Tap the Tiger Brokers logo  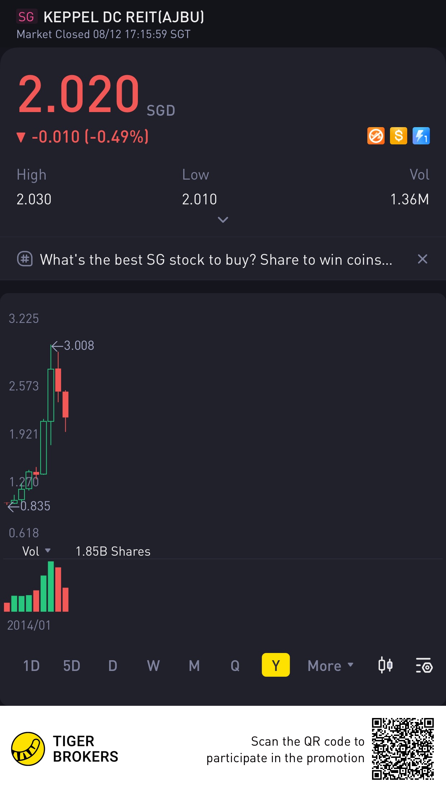tap(28, 749)
